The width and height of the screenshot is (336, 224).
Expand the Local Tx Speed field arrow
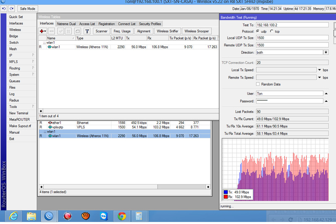[320, 70]
